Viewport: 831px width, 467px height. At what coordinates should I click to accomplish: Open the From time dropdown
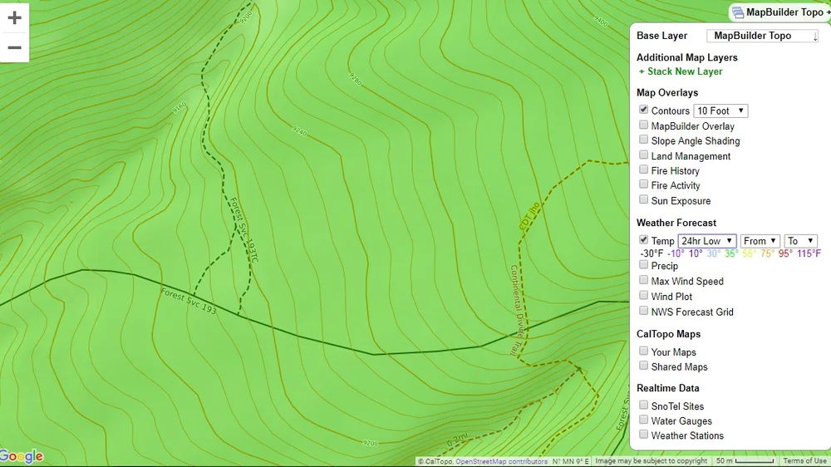point(760,241)
